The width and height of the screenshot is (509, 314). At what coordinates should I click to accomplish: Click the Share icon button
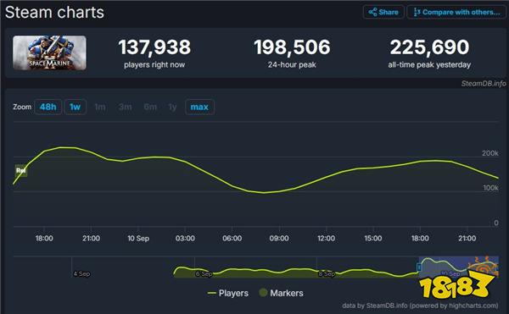click(x=383, y=13)
